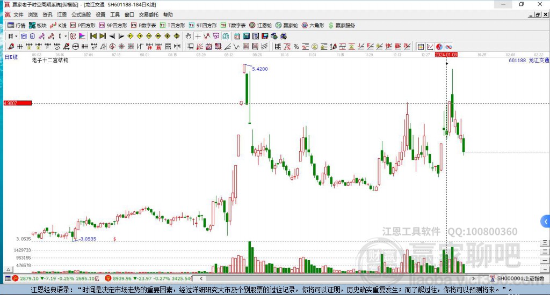The height and width of the screenshot is (295, 550).
Task: Expand the blue side panel chevron
Action: click(x=546, y=222)
